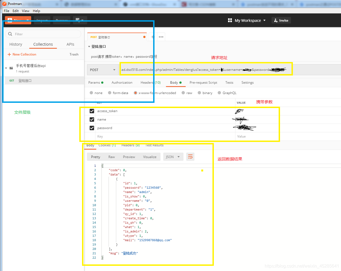Open the response Headers (9) tab

pos(130,145)
